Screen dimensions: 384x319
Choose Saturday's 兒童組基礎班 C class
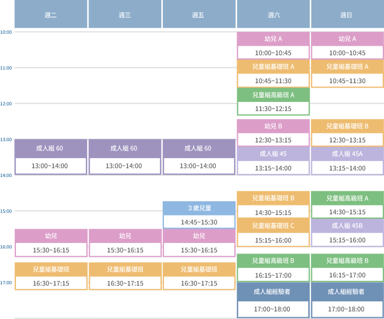coord(273,233)
